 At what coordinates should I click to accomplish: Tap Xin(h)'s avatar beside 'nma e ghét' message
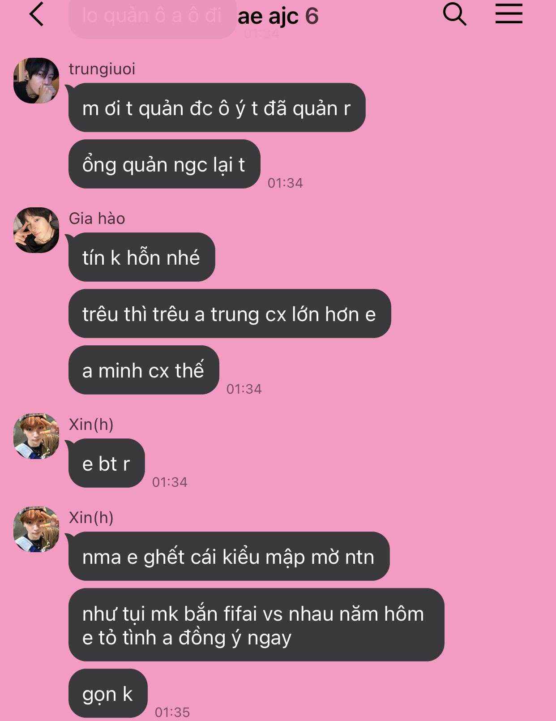[36, 529]
